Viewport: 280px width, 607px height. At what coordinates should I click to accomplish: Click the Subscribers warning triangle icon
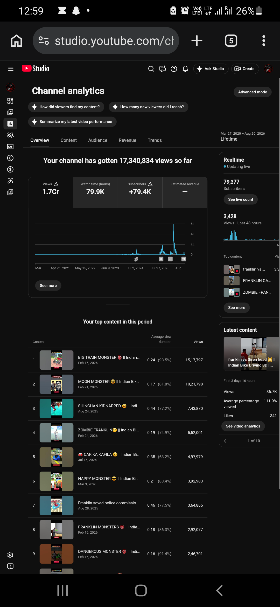150,184
